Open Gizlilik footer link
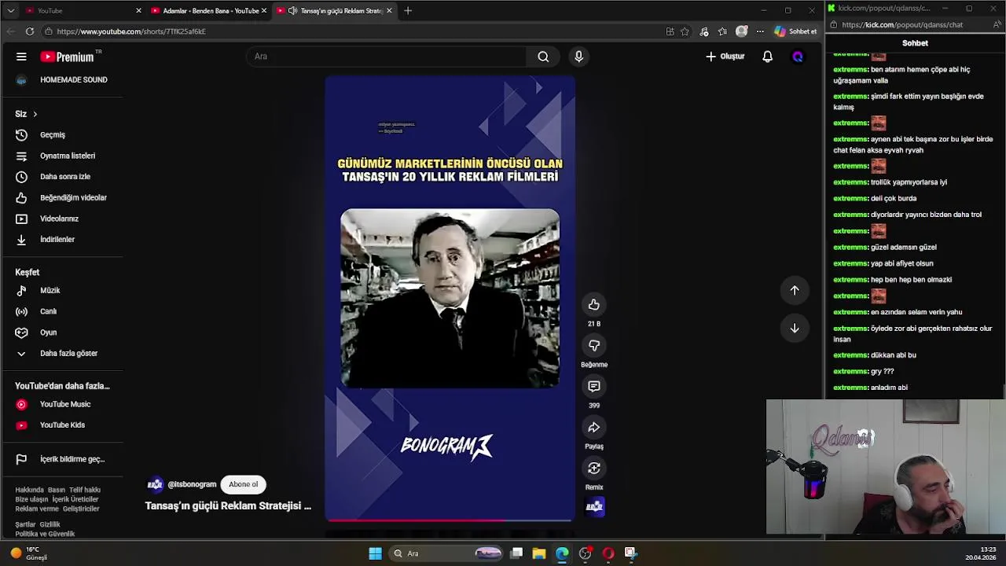The width and height of the screenshot is (1006, 566). (x=50, y=524)
